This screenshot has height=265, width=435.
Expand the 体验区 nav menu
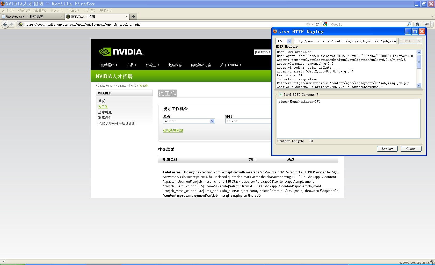coord(153,65)
